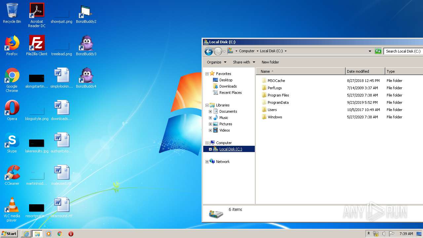This screenshot has width=423, height=238.
Task: Open the recent pages dropdown arrow
Action: click(224, 51)
